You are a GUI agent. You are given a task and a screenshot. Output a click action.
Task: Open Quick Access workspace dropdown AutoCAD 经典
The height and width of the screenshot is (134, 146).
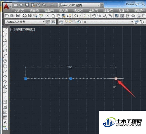coord(79,5)
